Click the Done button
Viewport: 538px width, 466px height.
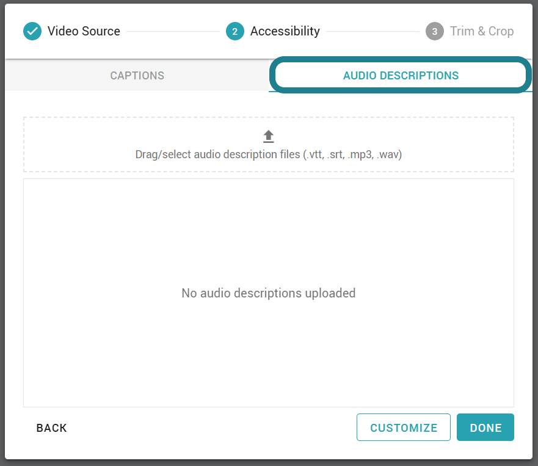485,428
